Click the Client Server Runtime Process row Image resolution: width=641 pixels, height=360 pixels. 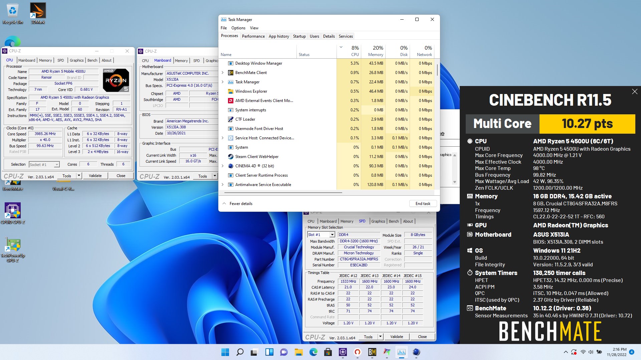(327, 175)
